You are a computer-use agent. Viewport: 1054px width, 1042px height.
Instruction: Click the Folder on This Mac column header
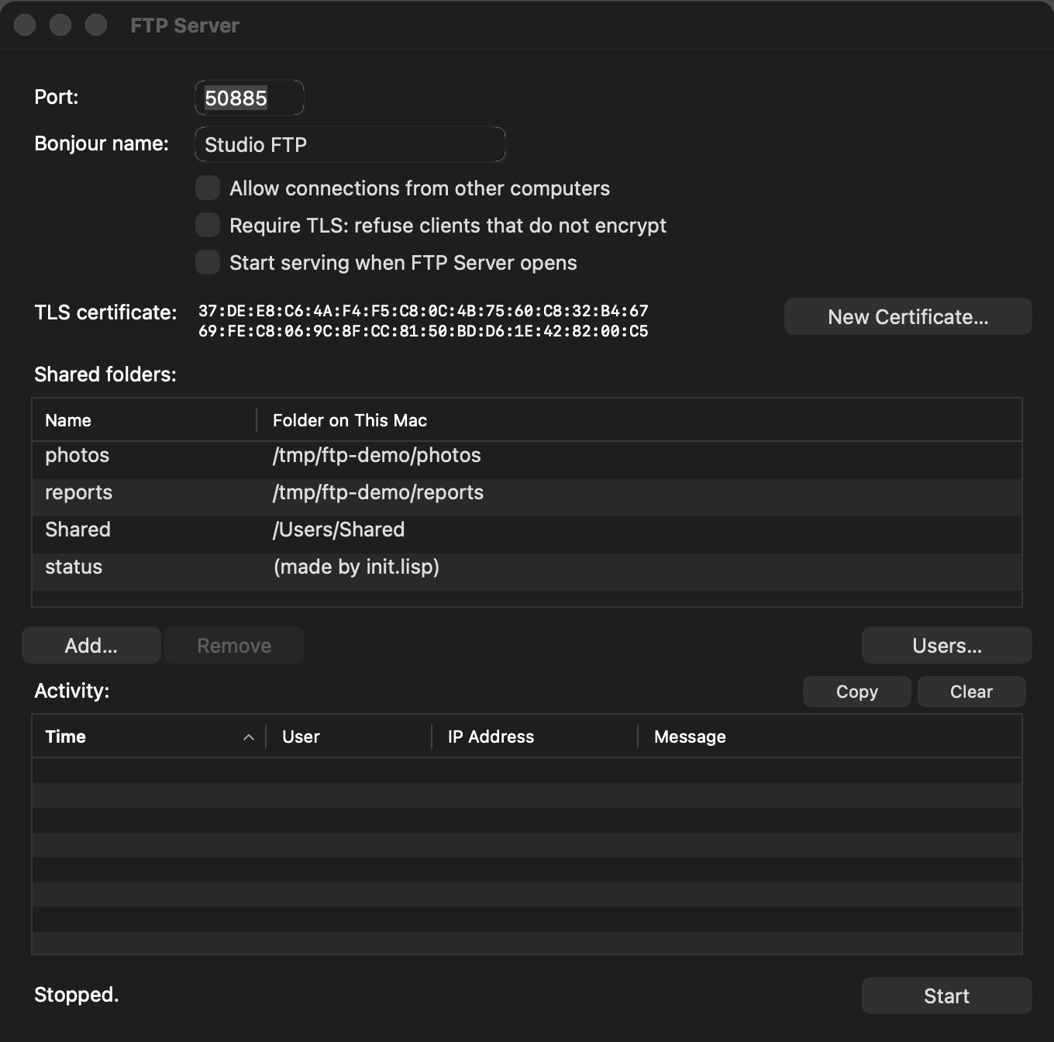639,420
